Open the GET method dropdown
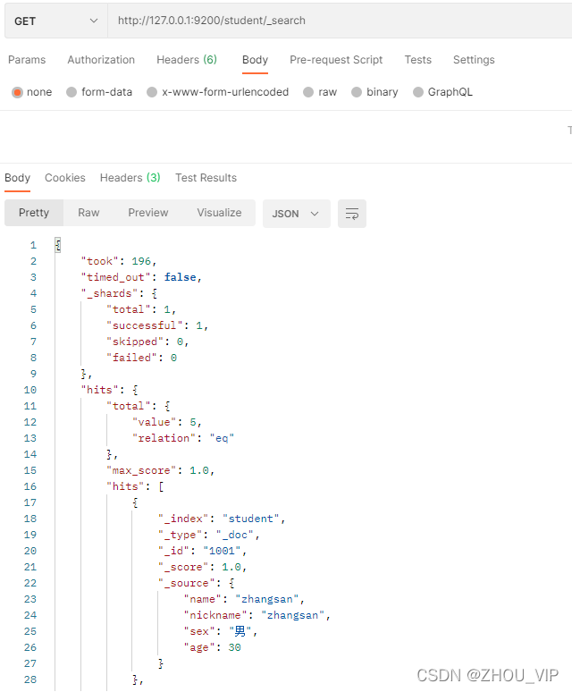Image resolution: width=572 pixels, height=692 pixels. click(56, 21)
